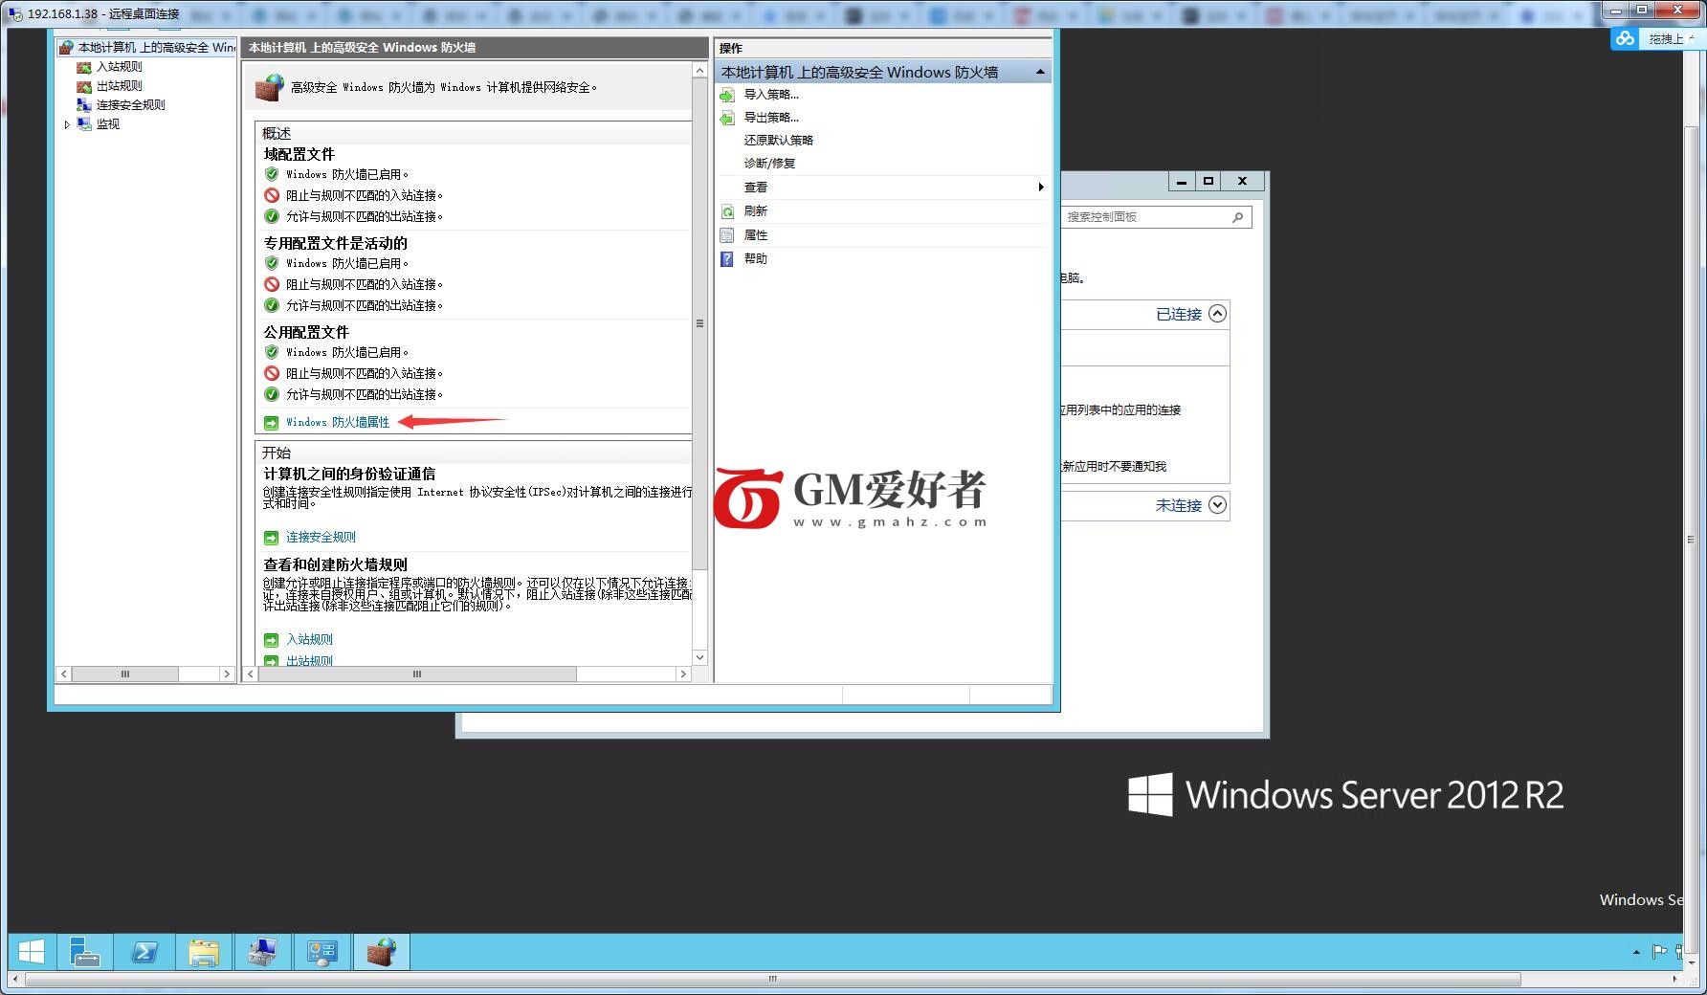
Task: Click the 已连接 label in control panel window
Action: [1179, 315]
